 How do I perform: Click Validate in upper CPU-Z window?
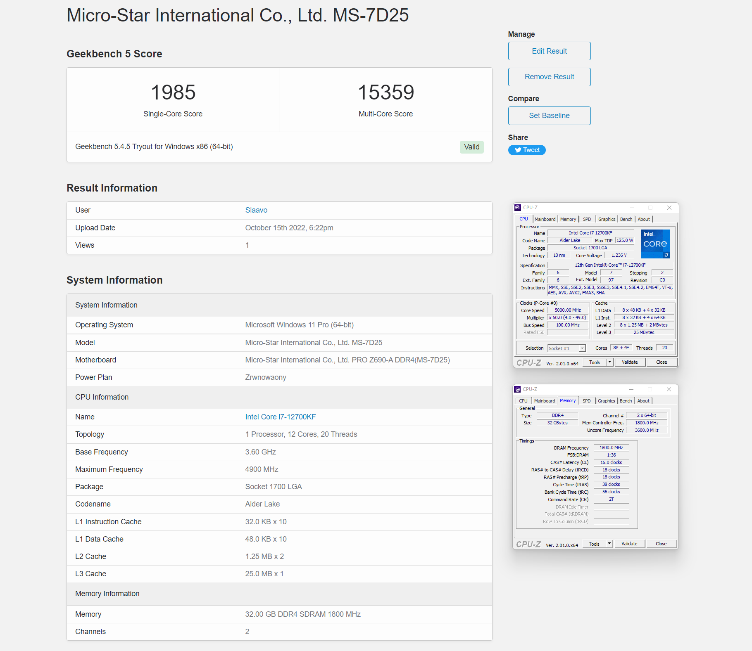coord(630,362)
